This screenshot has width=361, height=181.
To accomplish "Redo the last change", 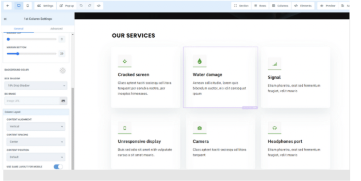I will tap(90, 6).
